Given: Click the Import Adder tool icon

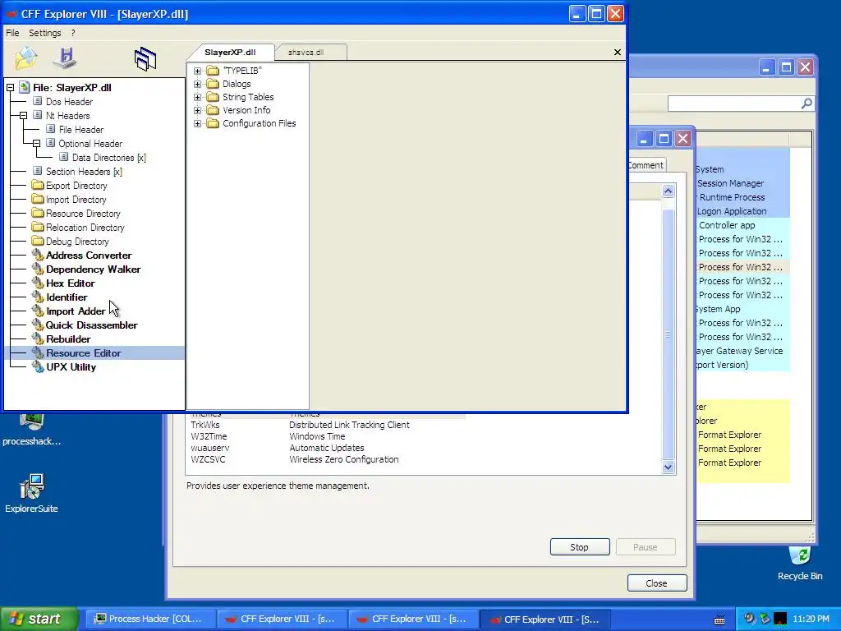Looking at the screenshot, I should 38,311.
